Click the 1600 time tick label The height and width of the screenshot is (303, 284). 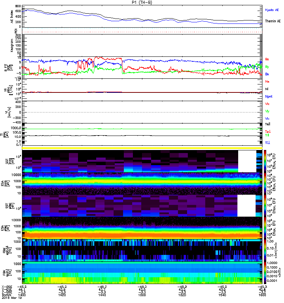(x=262, y=295)
